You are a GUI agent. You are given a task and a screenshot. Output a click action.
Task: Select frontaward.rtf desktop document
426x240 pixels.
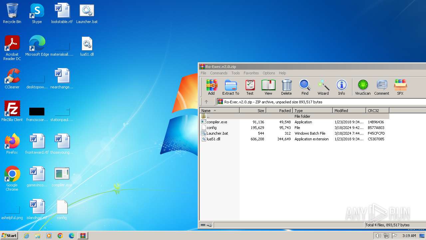pos(37,144)
